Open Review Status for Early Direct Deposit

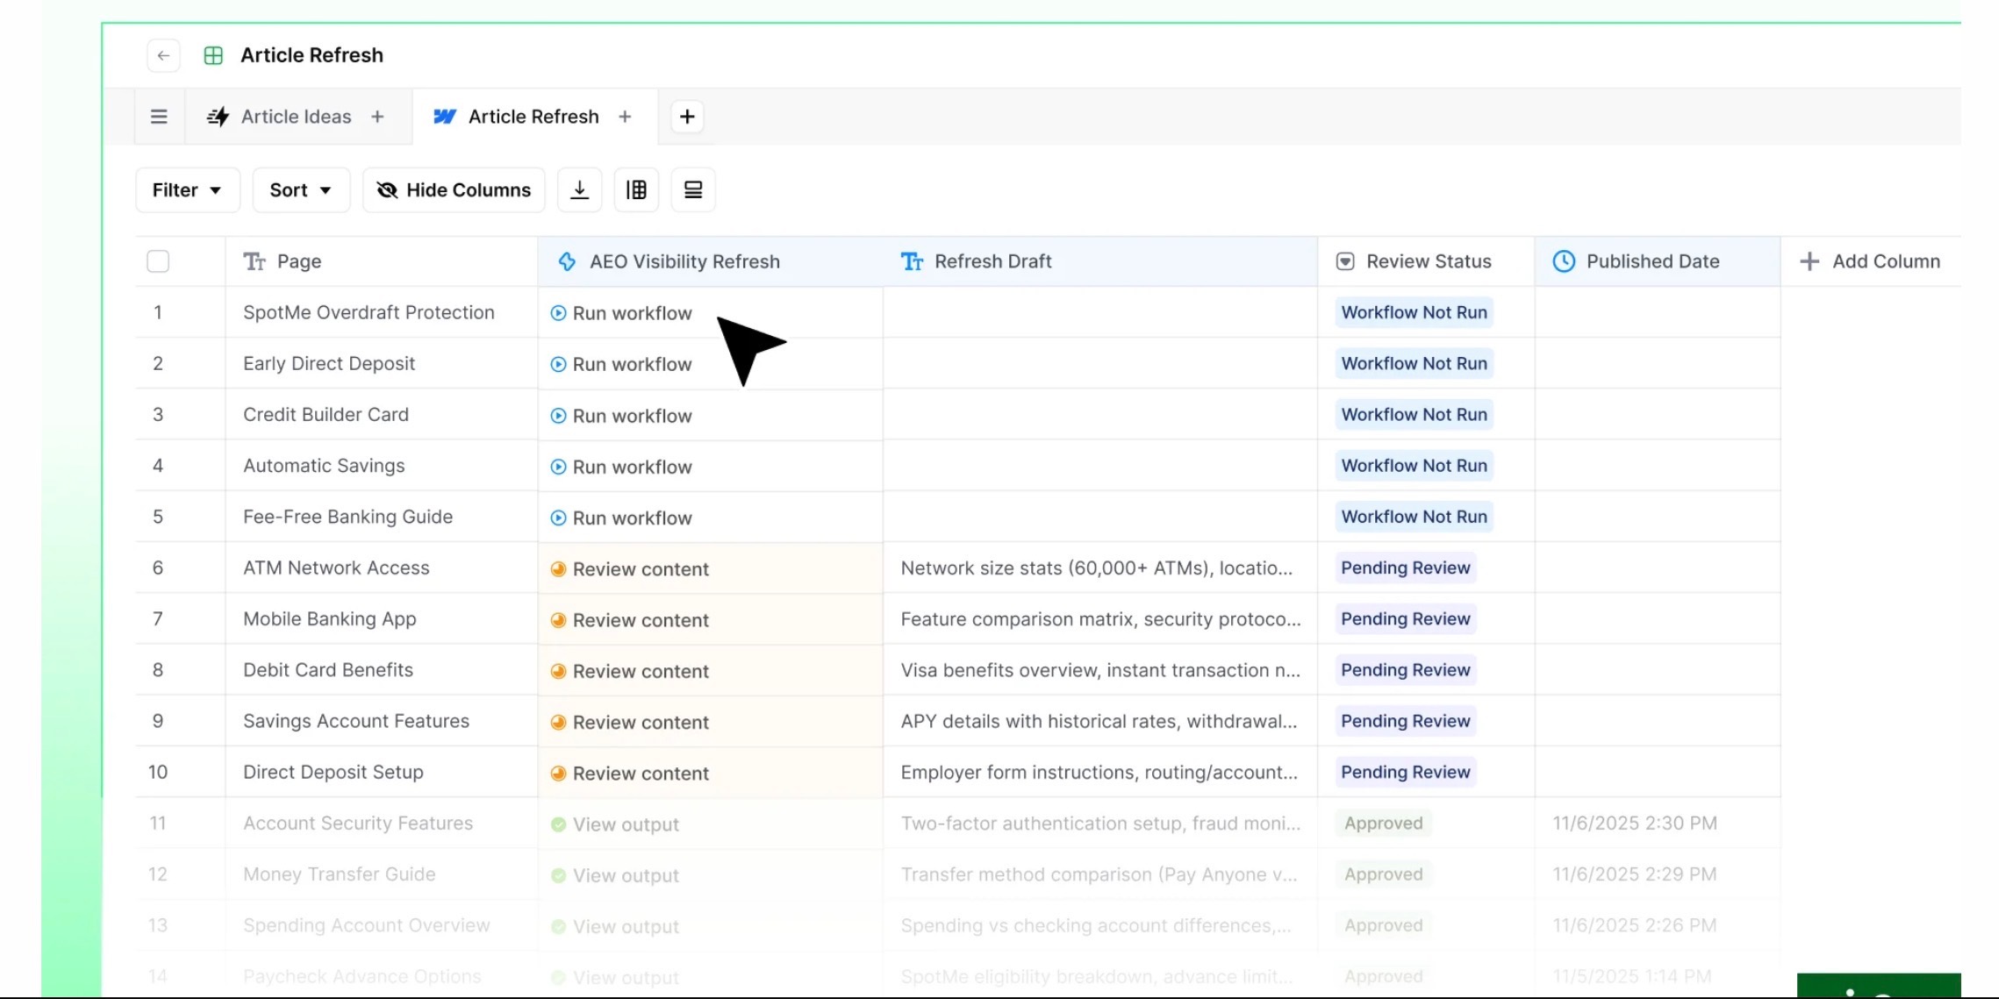click(x=1414, y=363)
